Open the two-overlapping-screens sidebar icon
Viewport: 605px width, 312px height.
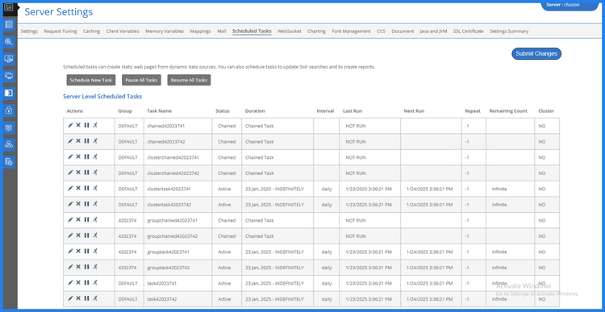pos(9,76)
